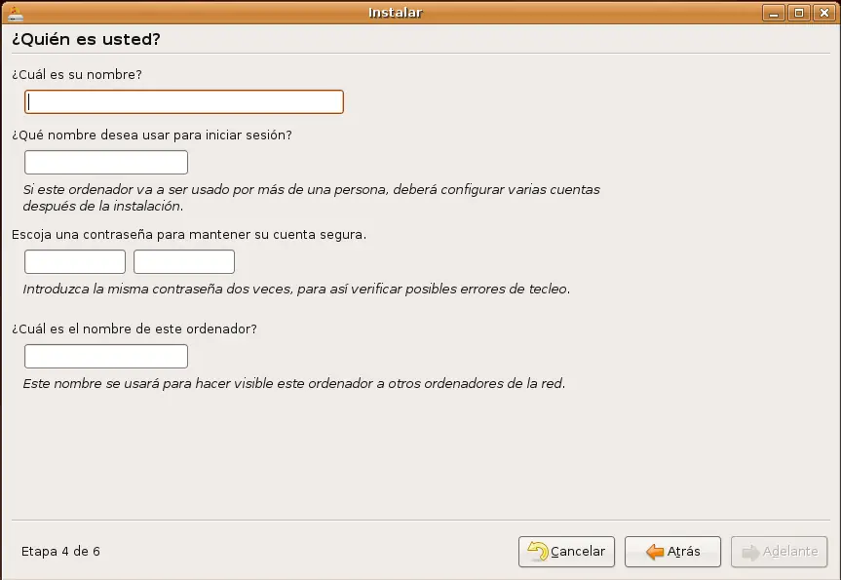Go back with the Atrás button

coord(672,552)
